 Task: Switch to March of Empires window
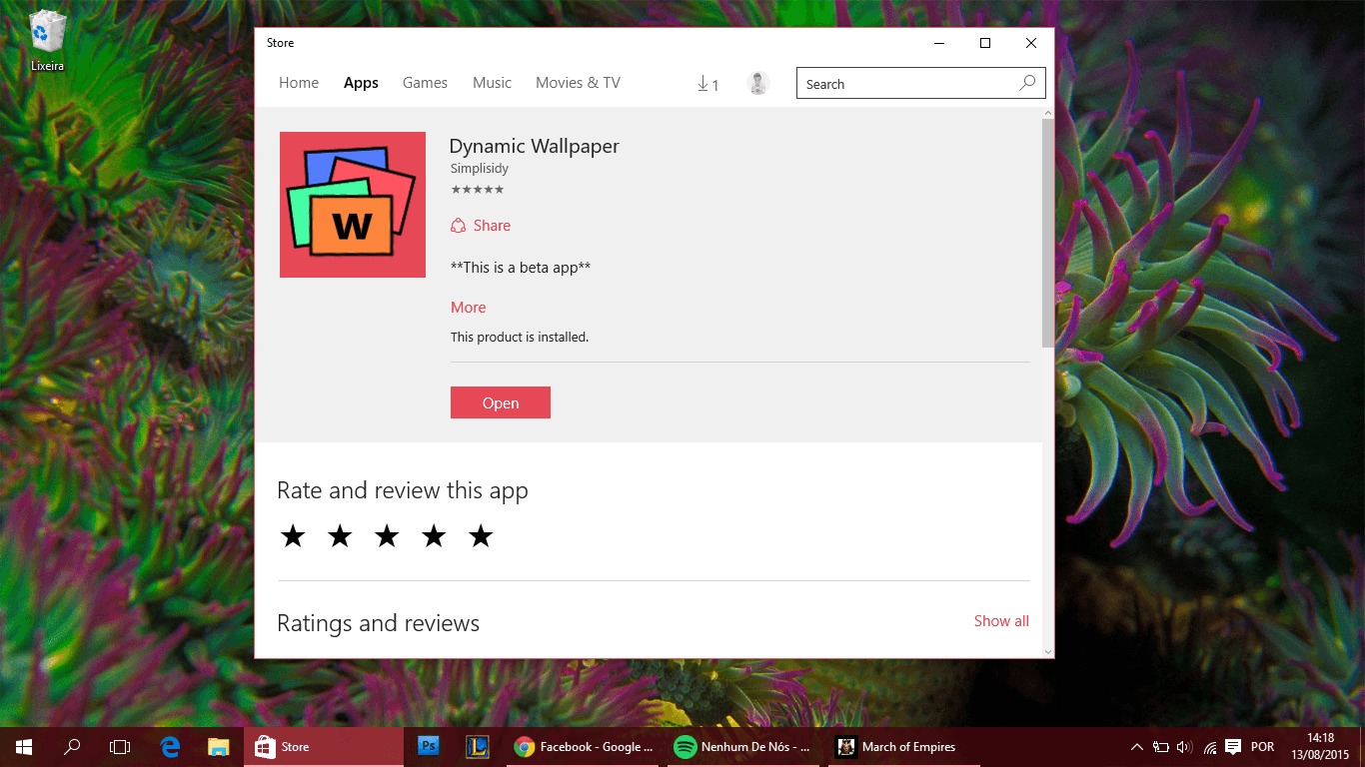pyautogui.click(x=906, y=747)
